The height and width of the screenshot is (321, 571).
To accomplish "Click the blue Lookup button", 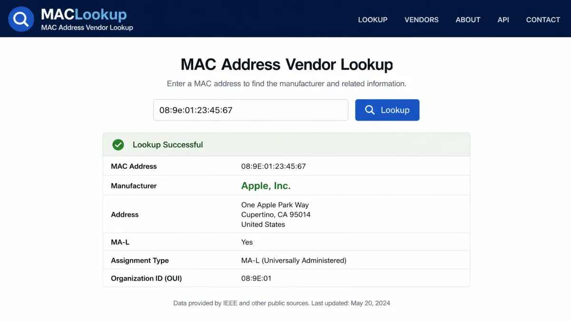I will 387,110.
